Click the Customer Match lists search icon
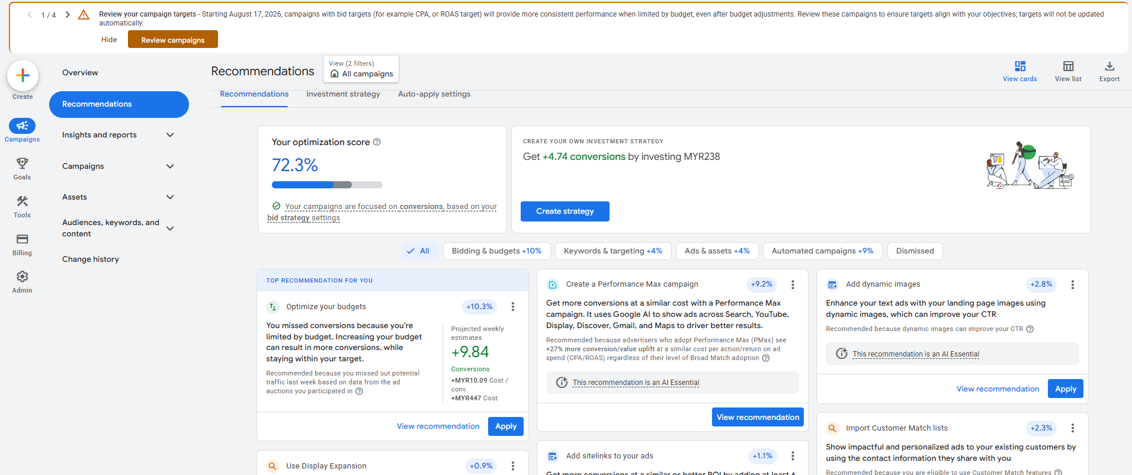The width and height of the screenshot is (1132, 475). (832, 428)
